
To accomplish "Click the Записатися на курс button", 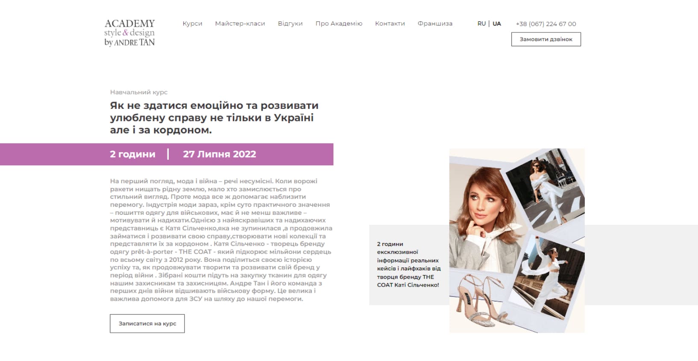I will (x=147, y=323).
